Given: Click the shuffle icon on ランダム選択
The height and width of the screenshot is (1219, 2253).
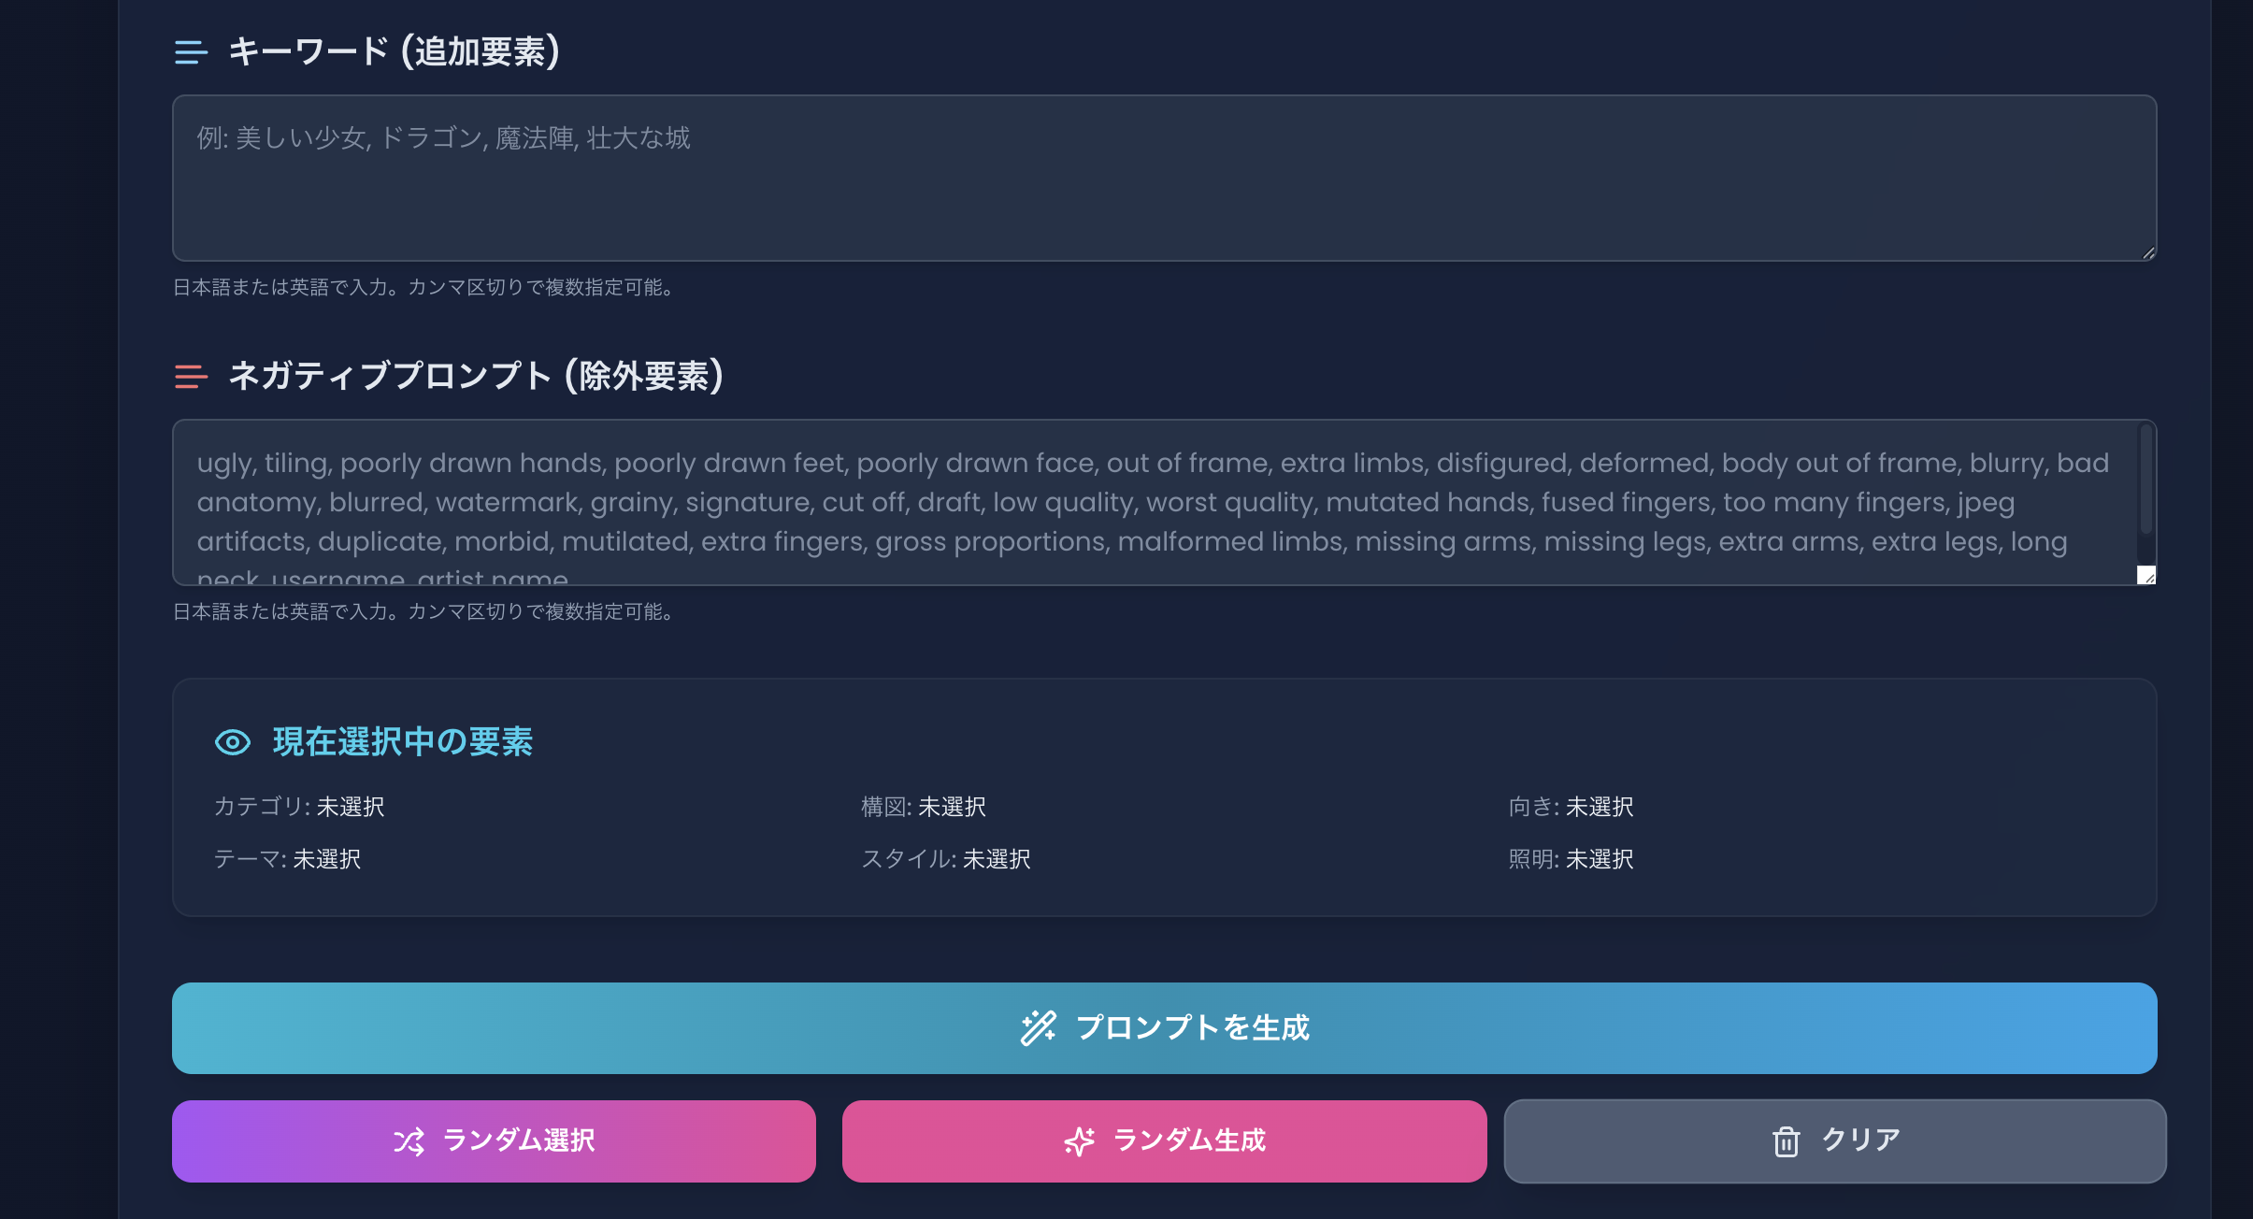Looking at the screenshot, I should coord(409,1141).
